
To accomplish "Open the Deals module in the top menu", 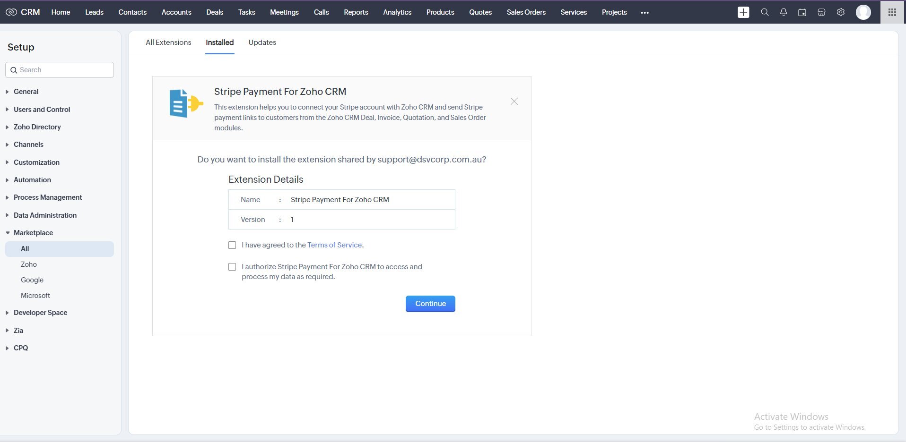I will tap(215, 12).
